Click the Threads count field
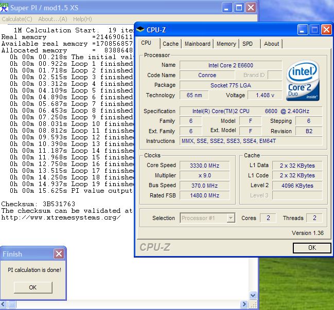Viewport: 334px width, 310px height. click(x=314, y=218)
